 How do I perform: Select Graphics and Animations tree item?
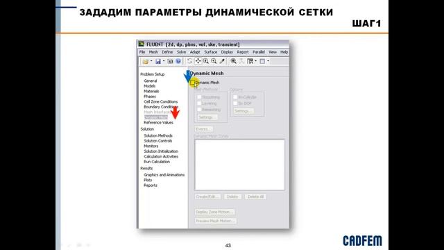pyautogui.click(x=164, y=175)
